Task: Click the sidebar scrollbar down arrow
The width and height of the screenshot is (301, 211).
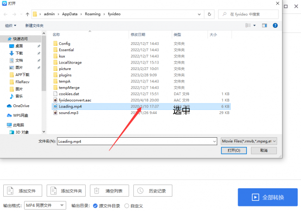Action: [44, 132]
